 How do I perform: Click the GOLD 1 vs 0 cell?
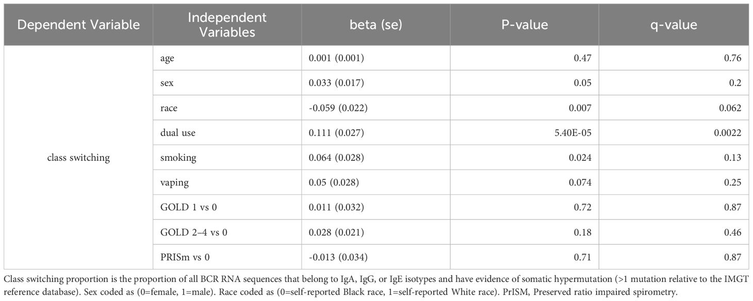(227, 207)
